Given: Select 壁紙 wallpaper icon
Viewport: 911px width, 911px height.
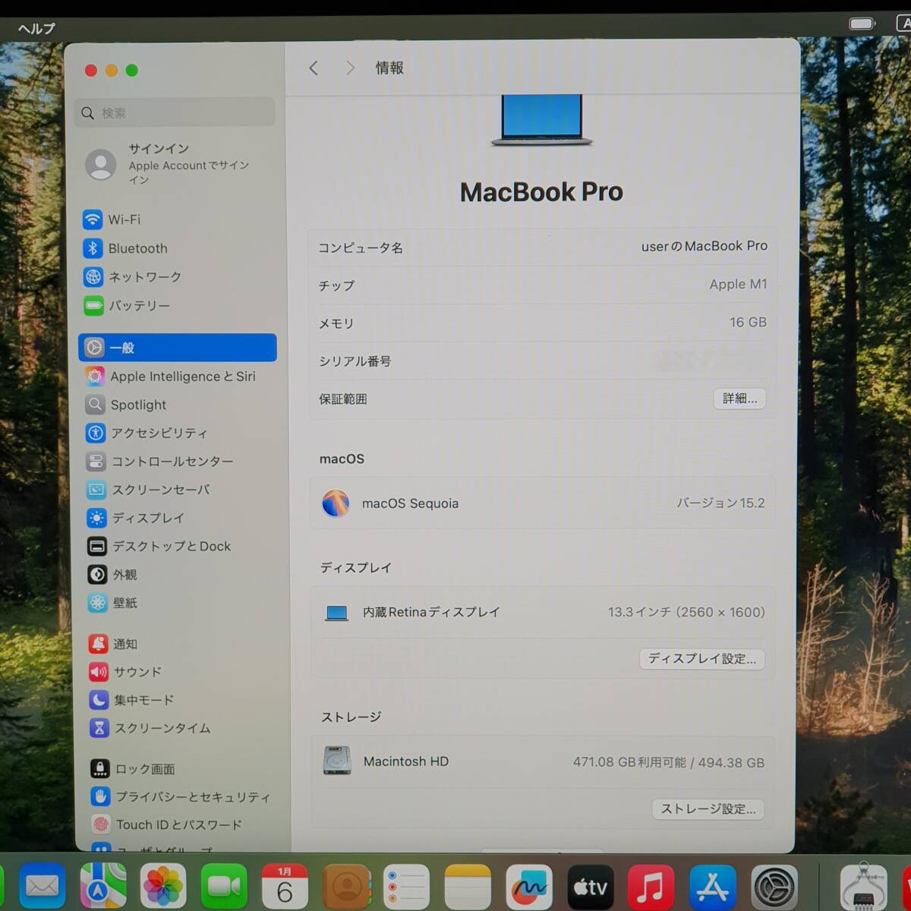Looking at the screenshot, I should pyautogui.click(x=98, y=603).
